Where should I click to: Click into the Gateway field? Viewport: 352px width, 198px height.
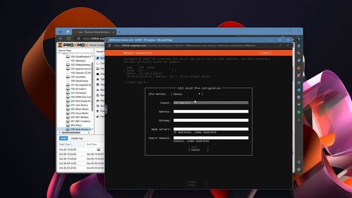click(x=211, y=120)
